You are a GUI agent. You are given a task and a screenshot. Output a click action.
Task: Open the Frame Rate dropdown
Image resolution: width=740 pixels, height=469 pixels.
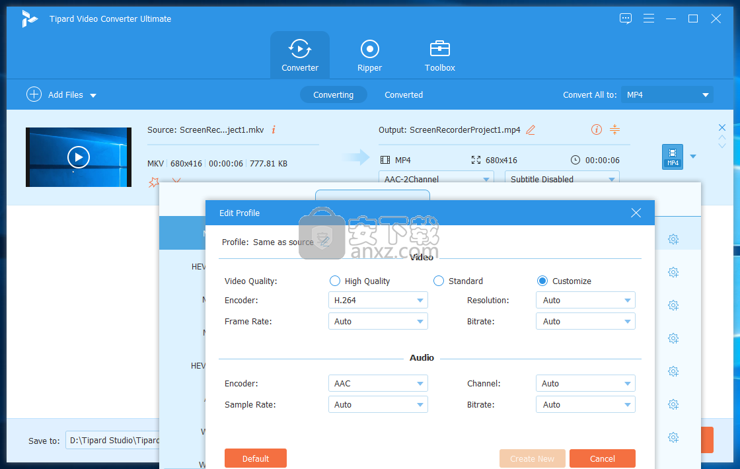(x=378, y=321)
